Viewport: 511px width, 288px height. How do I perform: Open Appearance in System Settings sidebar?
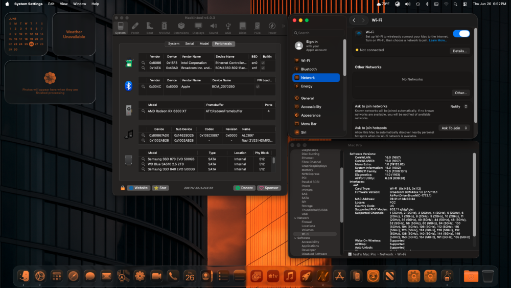pos(316,116)
